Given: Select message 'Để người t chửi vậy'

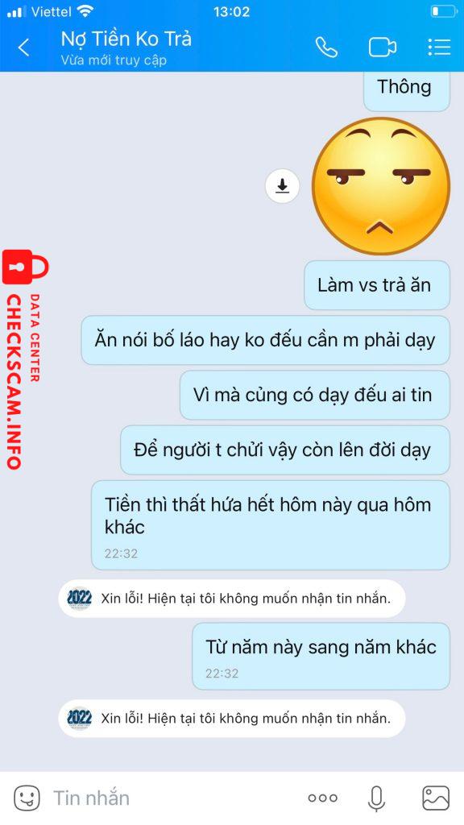Looking at the screenshot, I should point(285,450).
